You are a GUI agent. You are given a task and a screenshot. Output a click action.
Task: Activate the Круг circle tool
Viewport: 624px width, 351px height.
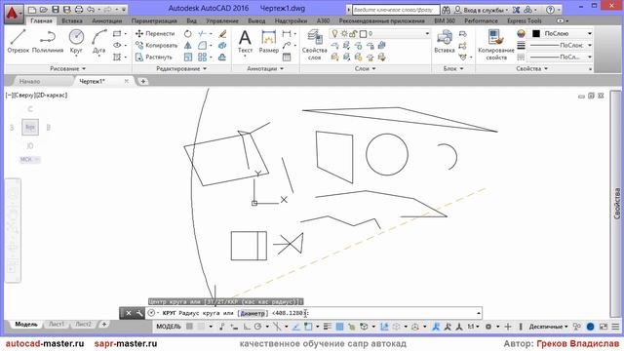(x=76, y=41)
